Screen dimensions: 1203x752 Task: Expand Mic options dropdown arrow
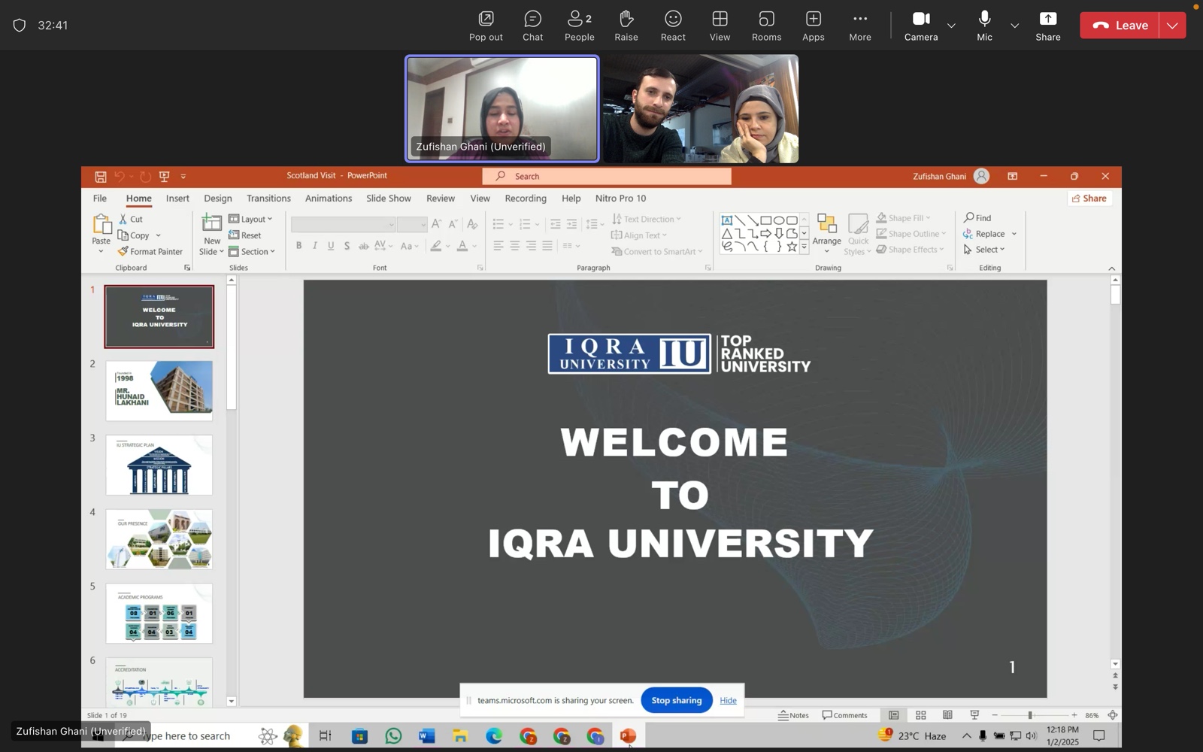1014,26
